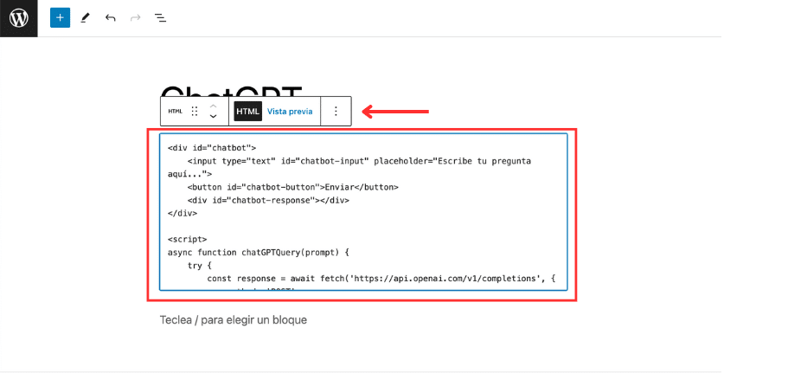Screen dimensions: 807x373
Task: Click the HTML block type icon
Action: point(175,112)
